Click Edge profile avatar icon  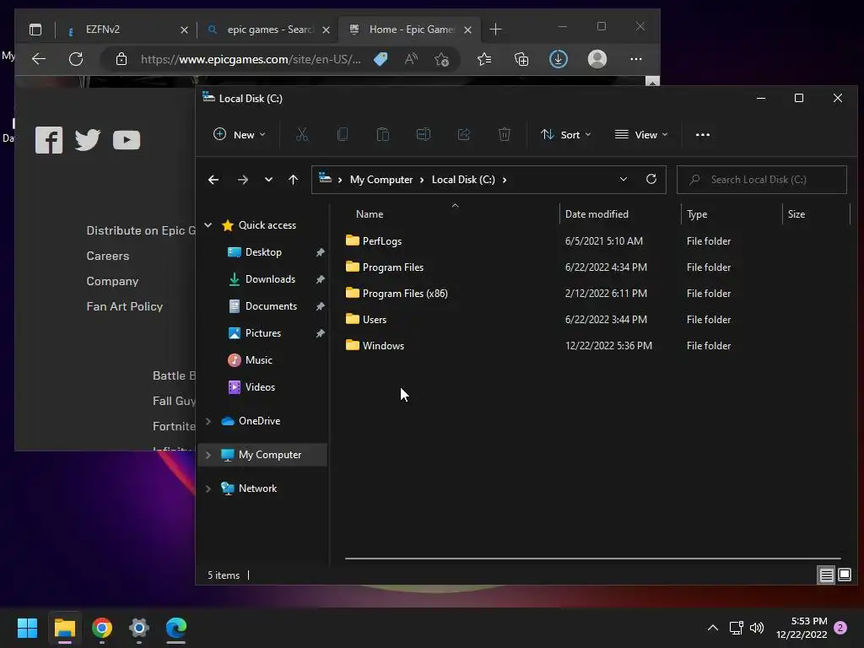[597, 59]
